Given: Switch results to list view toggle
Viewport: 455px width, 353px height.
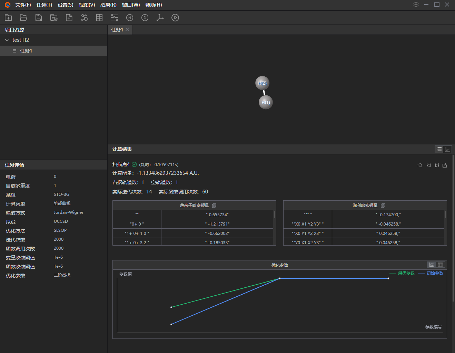Looking at the screenshot, I should click(439, 149).
